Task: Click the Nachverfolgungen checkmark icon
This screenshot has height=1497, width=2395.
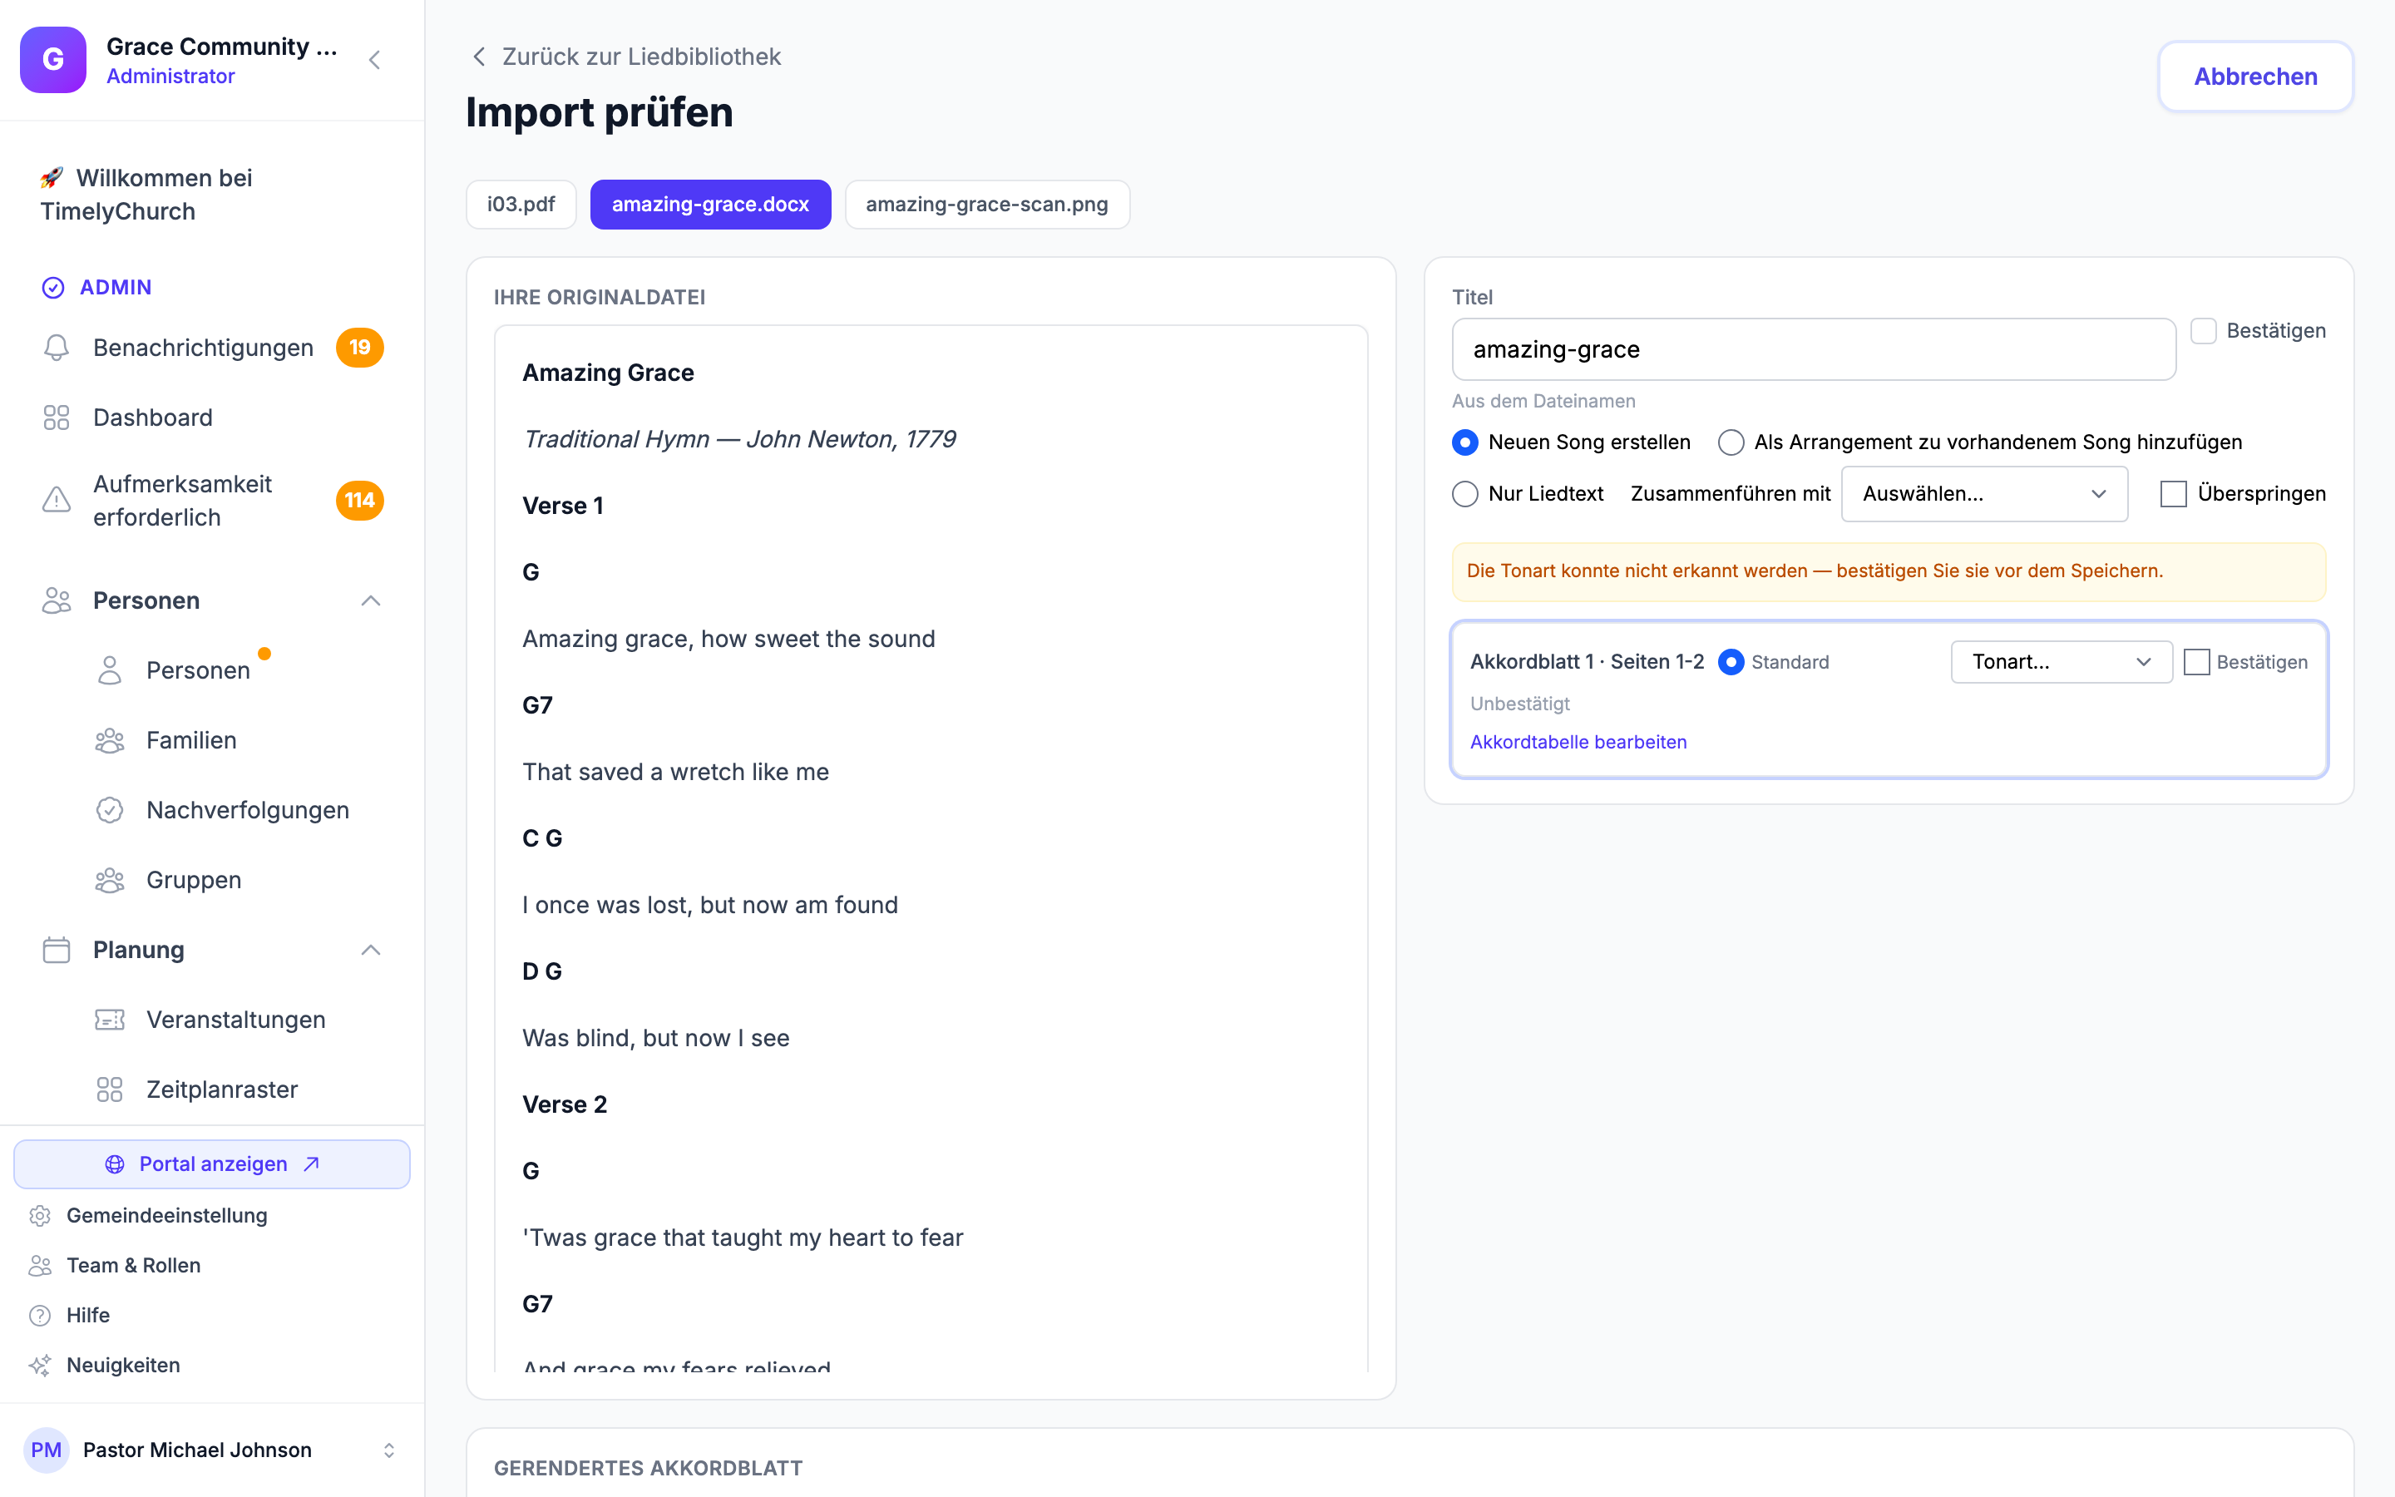Action: coord(110,810)
